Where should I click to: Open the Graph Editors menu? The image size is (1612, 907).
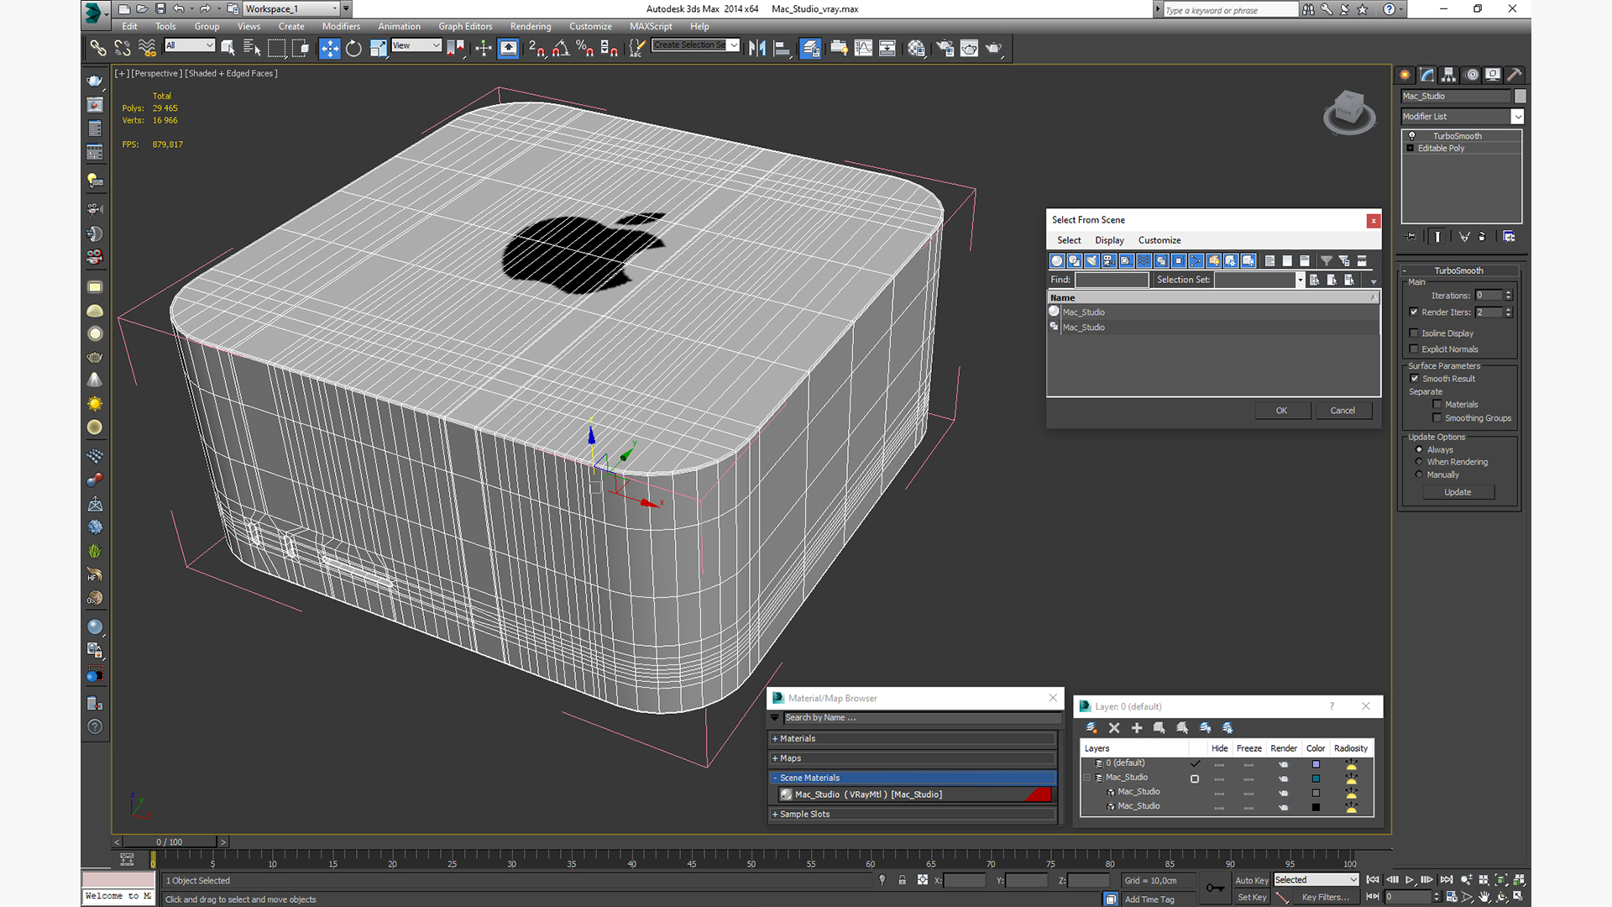(465, 27)
